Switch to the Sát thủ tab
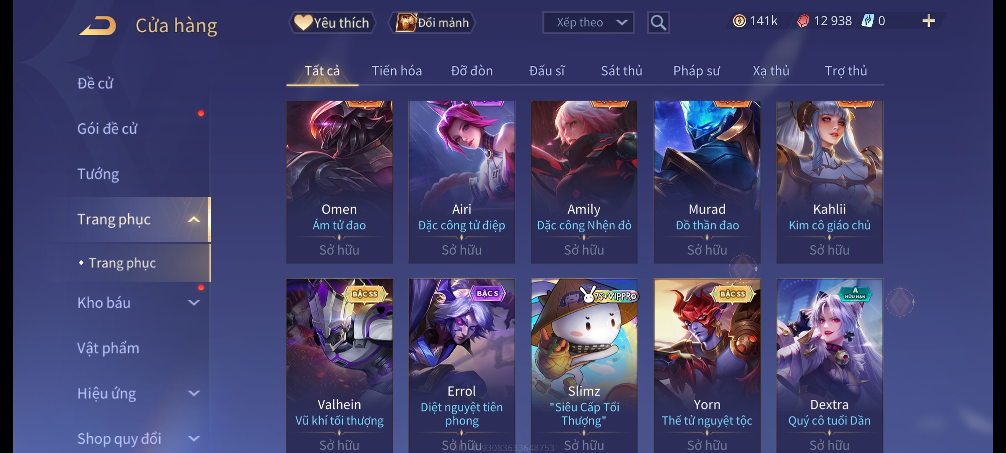 coord(622,71)
